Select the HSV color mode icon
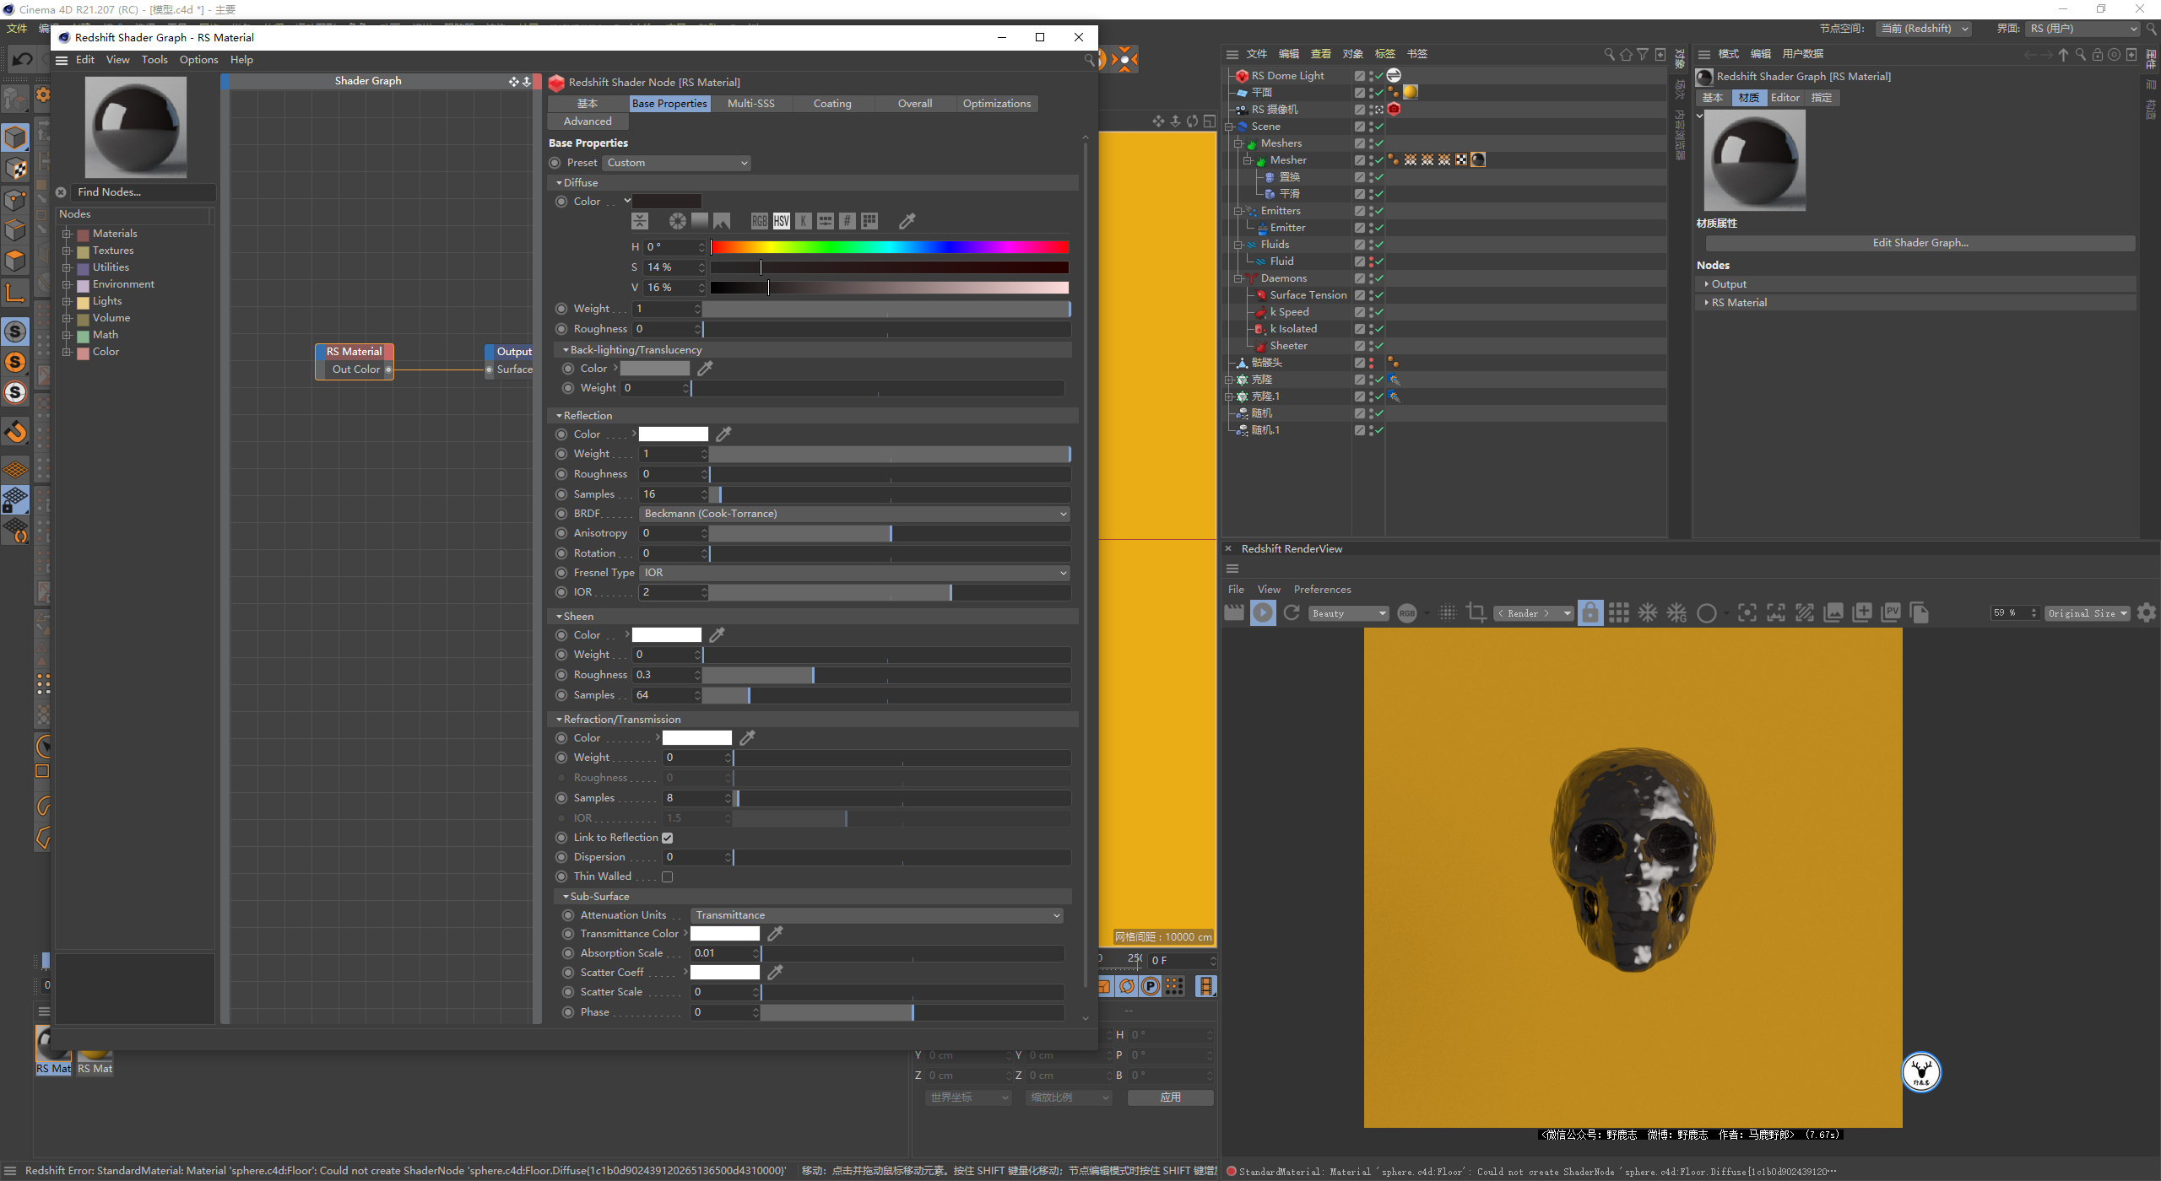 click(x=782, y=221)
